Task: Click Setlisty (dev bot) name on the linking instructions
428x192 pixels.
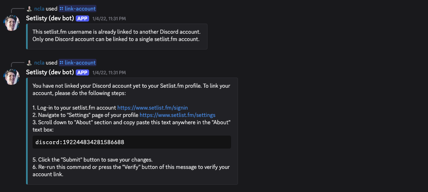Action: click(x=50, y=72)
